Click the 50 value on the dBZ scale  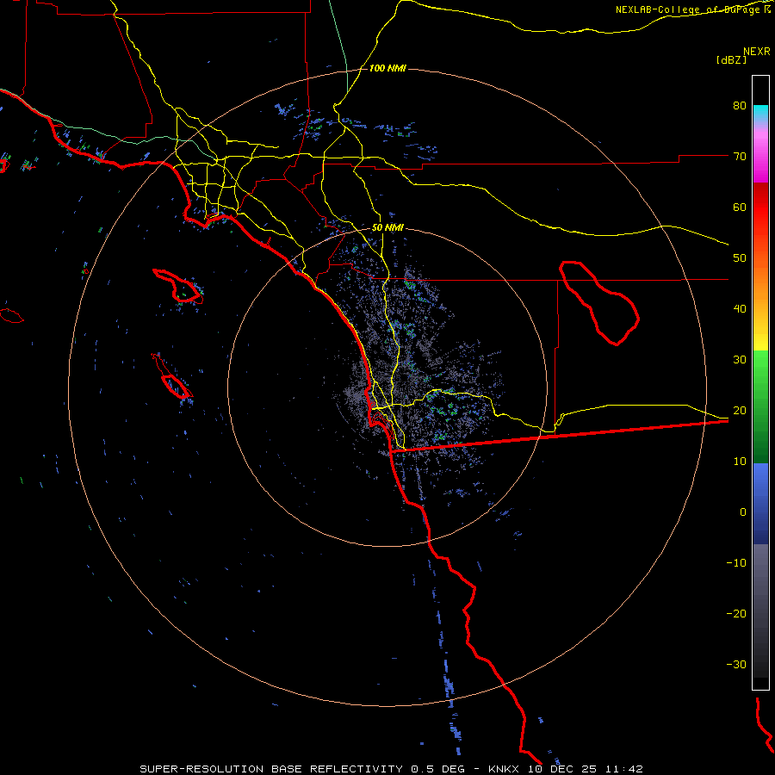(x=740, y=258)
